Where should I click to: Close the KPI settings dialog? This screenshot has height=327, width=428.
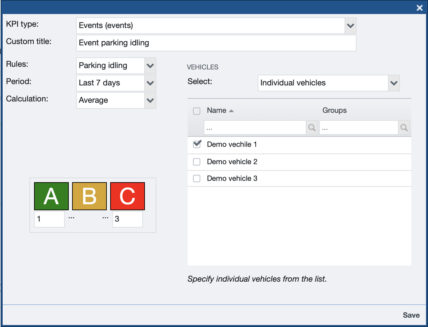420,8
